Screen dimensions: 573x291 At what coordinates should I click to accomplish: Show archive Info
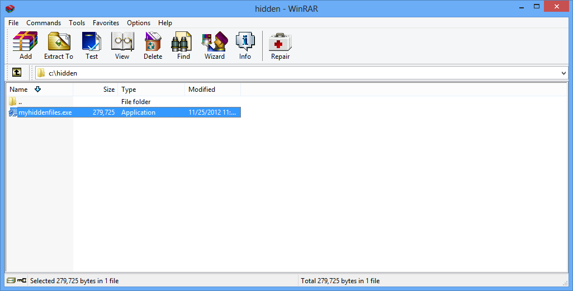pyautogui.click(x=245, y=46)
